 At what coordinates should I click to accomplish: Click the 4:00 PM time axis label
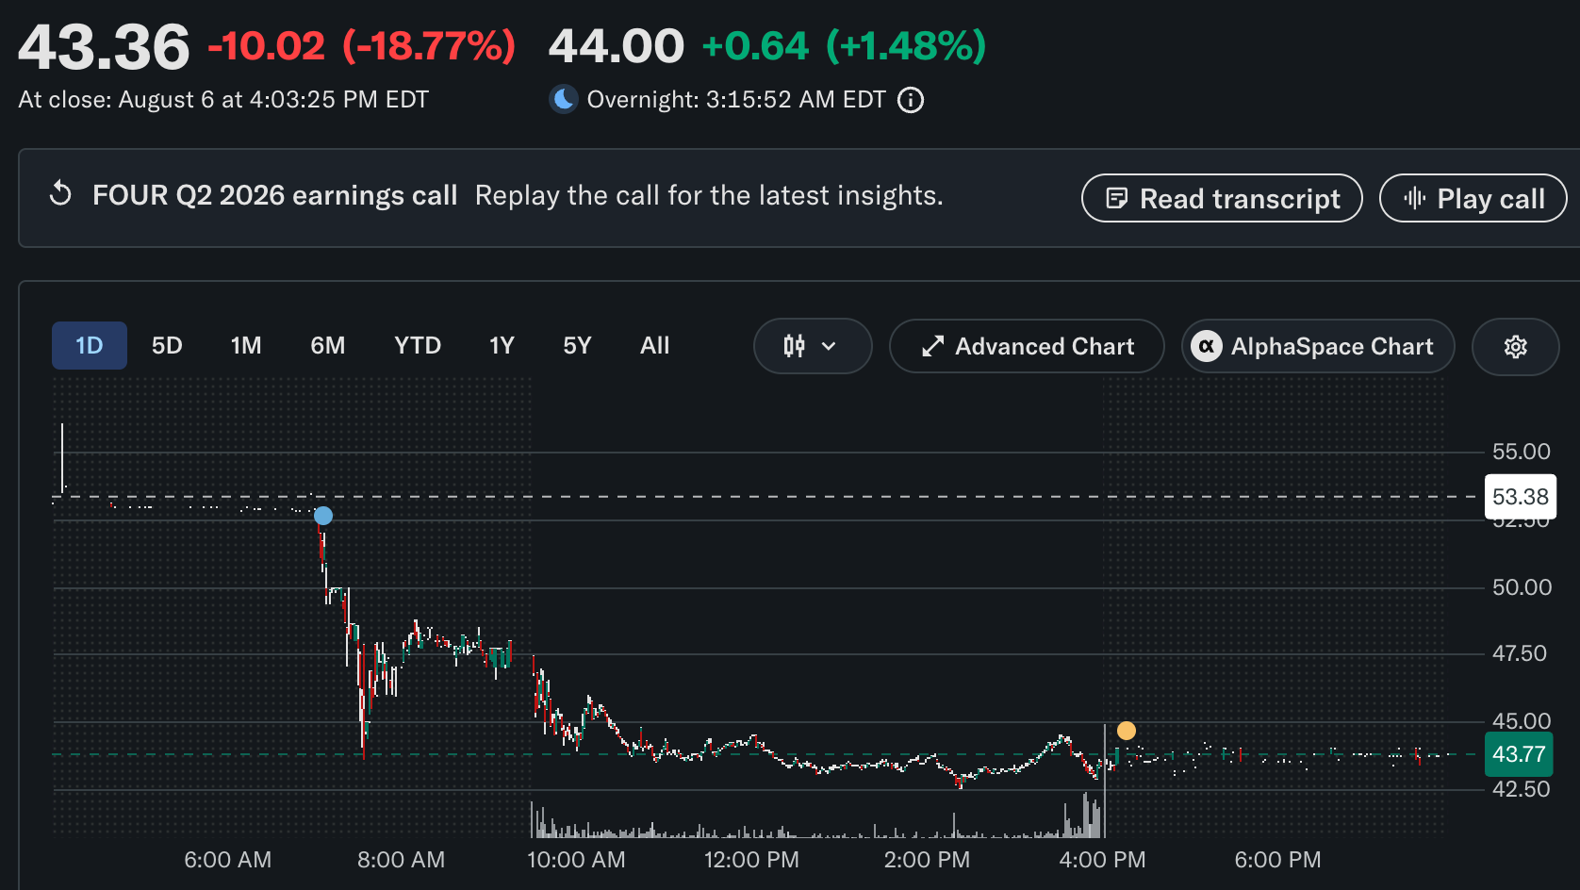click(x=1102, y=860)
